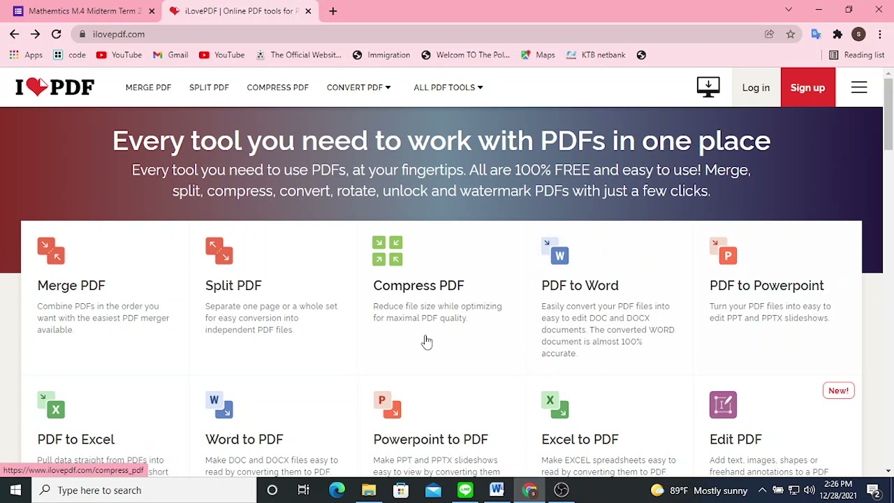Click the Powerpoint to PDF icon
The image size is (894, 503).
388,404
